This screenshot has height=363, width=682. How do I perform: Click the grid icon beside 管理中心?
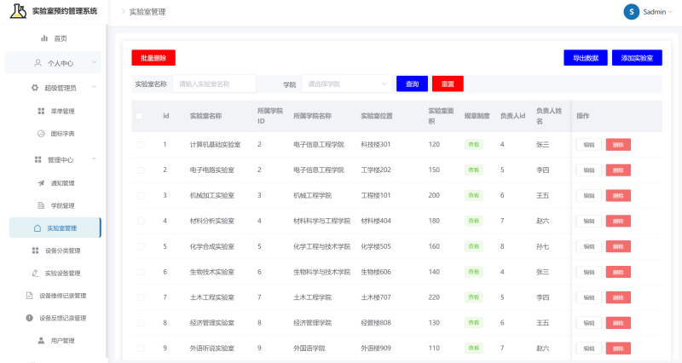coord(38,159)
